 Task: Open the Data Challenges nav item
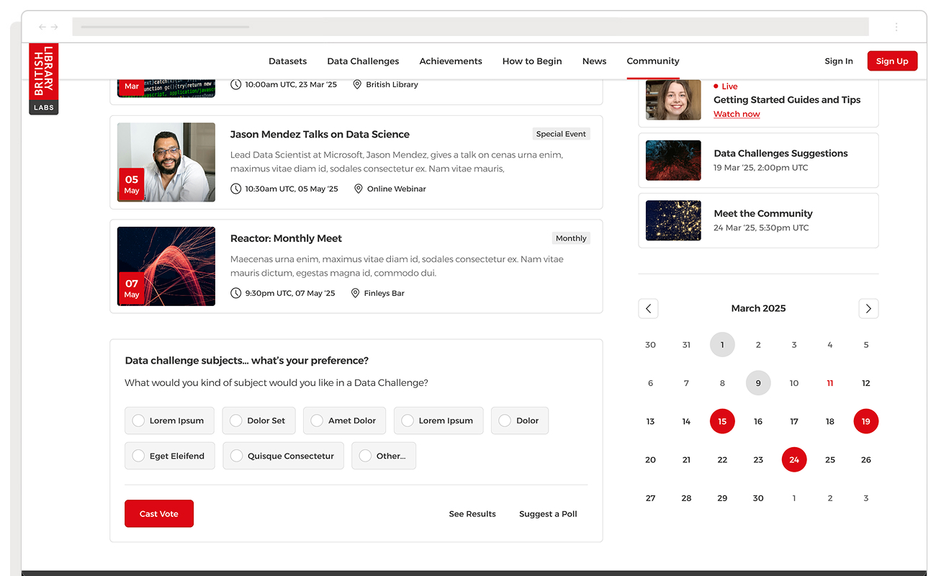point(363,61)
